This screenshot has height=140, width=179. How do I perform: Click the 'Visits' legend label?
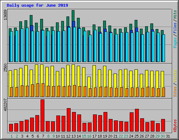pyautogui.click(x=175, y=76)
